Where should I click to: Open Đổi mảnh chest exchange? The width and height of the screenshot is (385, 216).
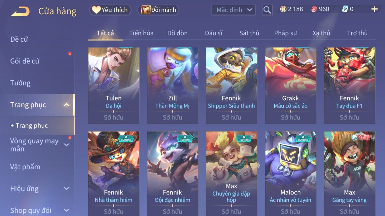point(158,10)
